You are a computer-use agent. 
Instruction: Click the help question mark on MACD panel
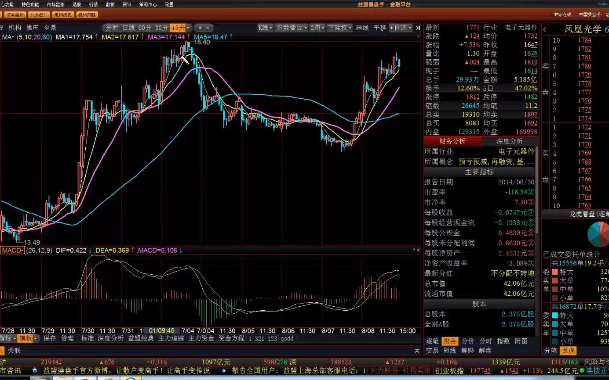pyautogui.click(x=414, y=250)
